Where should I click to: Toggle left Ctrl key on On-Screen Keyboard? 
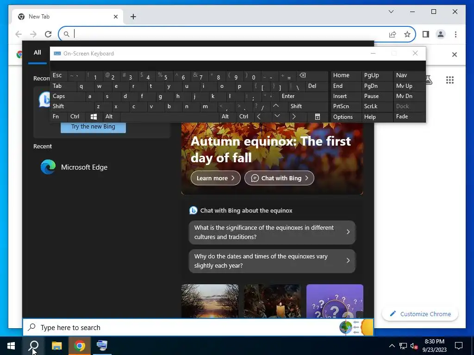(x=76, y=116)
